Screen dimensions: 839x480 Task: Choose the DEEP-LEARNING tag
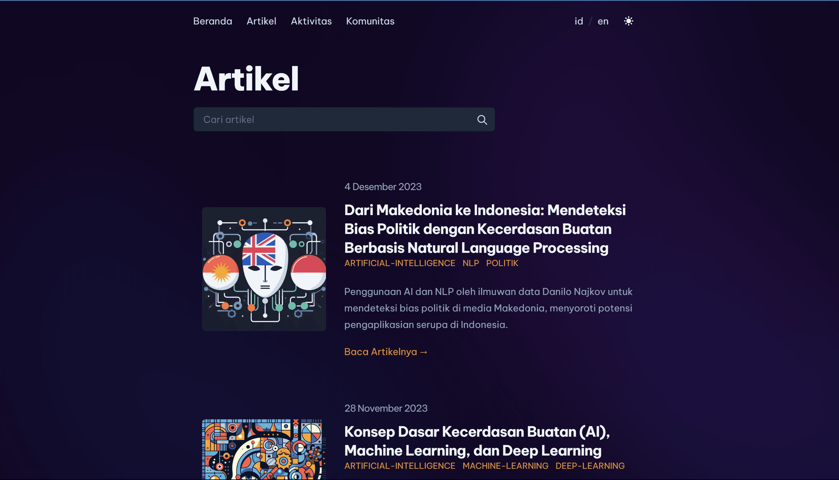590,466
